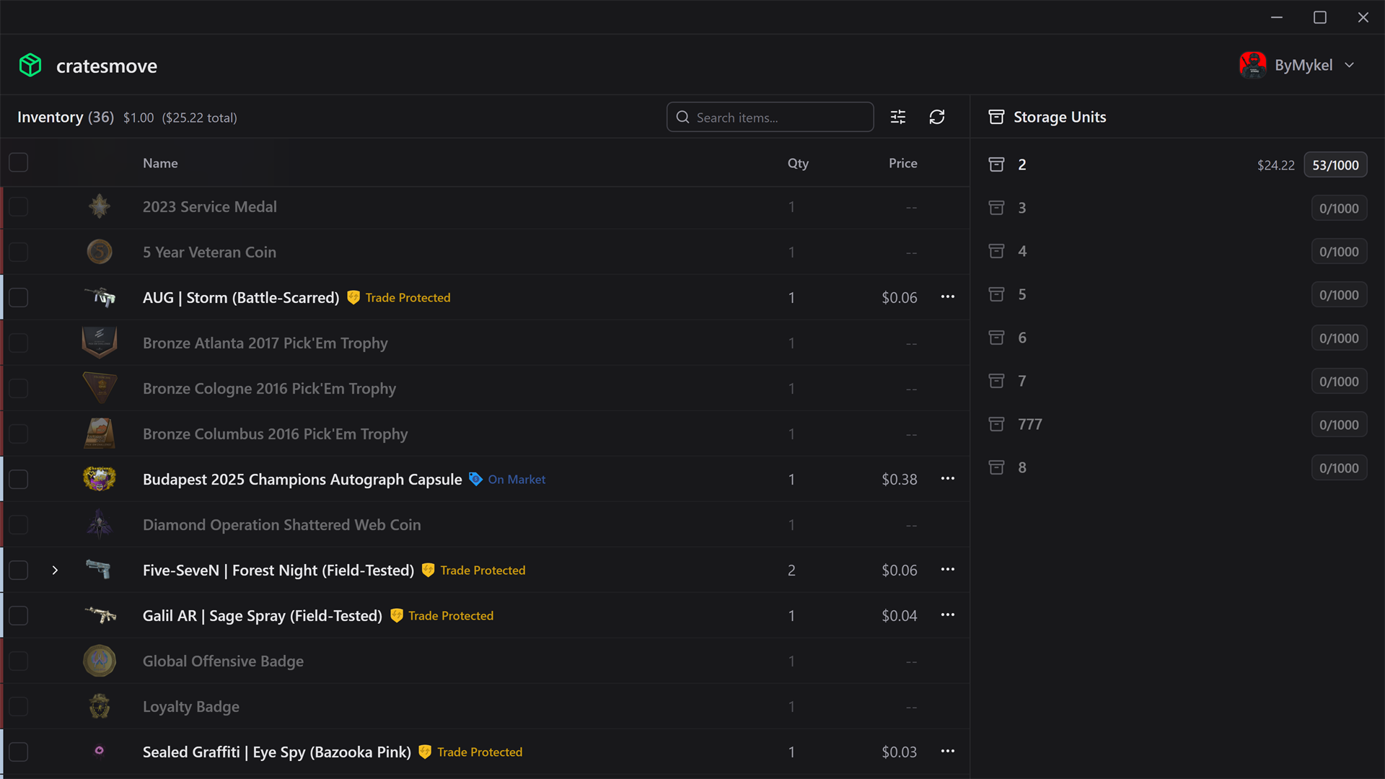Click the cratesmove cube logo icon

pyautogui.click(x=30, y=65)
